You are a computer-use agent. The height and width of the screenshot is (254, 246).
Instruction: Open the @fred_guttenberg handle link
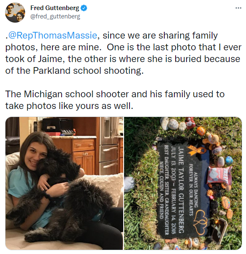point(55,16)
